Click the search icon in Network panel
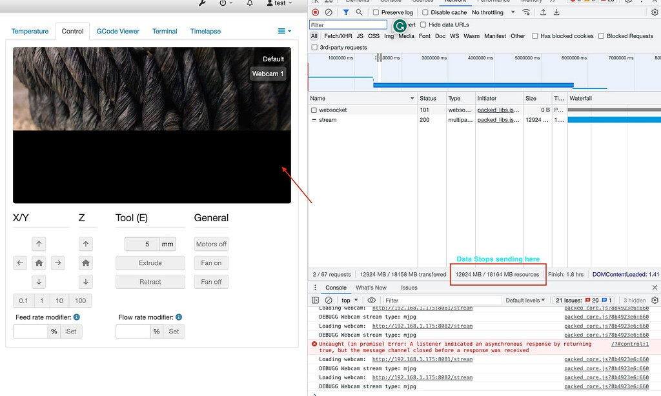 click(359, 12)
